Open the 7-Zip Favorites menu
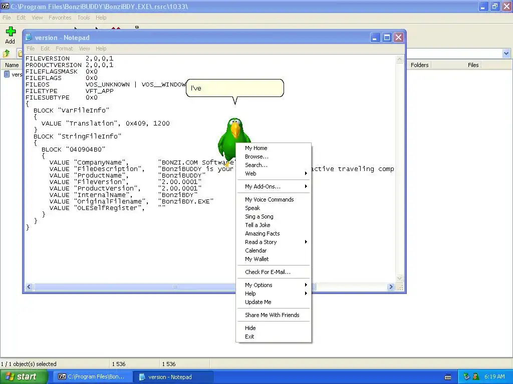 [60, 17]
